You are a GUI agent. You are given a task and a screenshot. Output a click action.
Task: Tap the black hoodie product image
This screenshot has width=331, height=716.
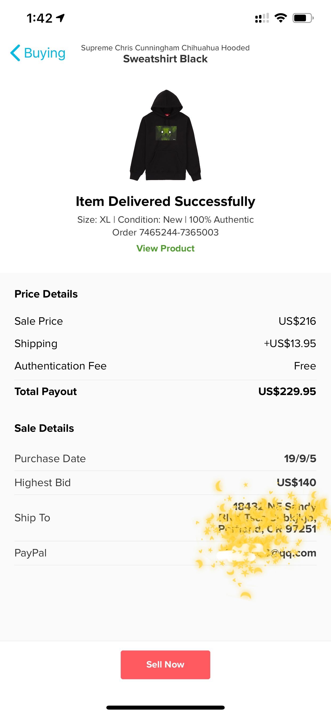[165, 136]
